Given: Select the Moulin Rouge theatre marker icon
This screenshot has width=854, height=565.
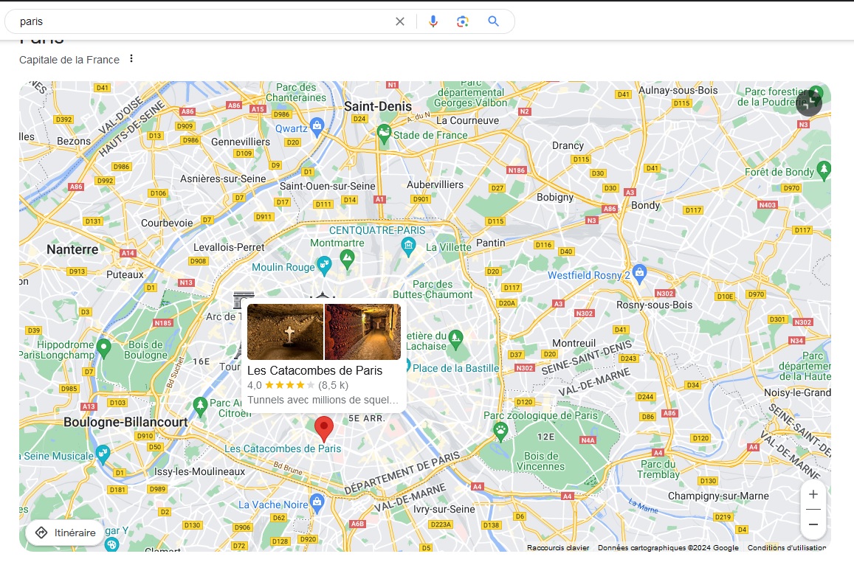Looking at the screenshot, I should pos(325,265).
